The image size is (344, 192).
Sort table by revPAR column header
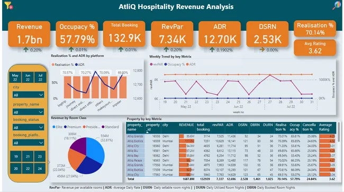[x=218, y=125]
